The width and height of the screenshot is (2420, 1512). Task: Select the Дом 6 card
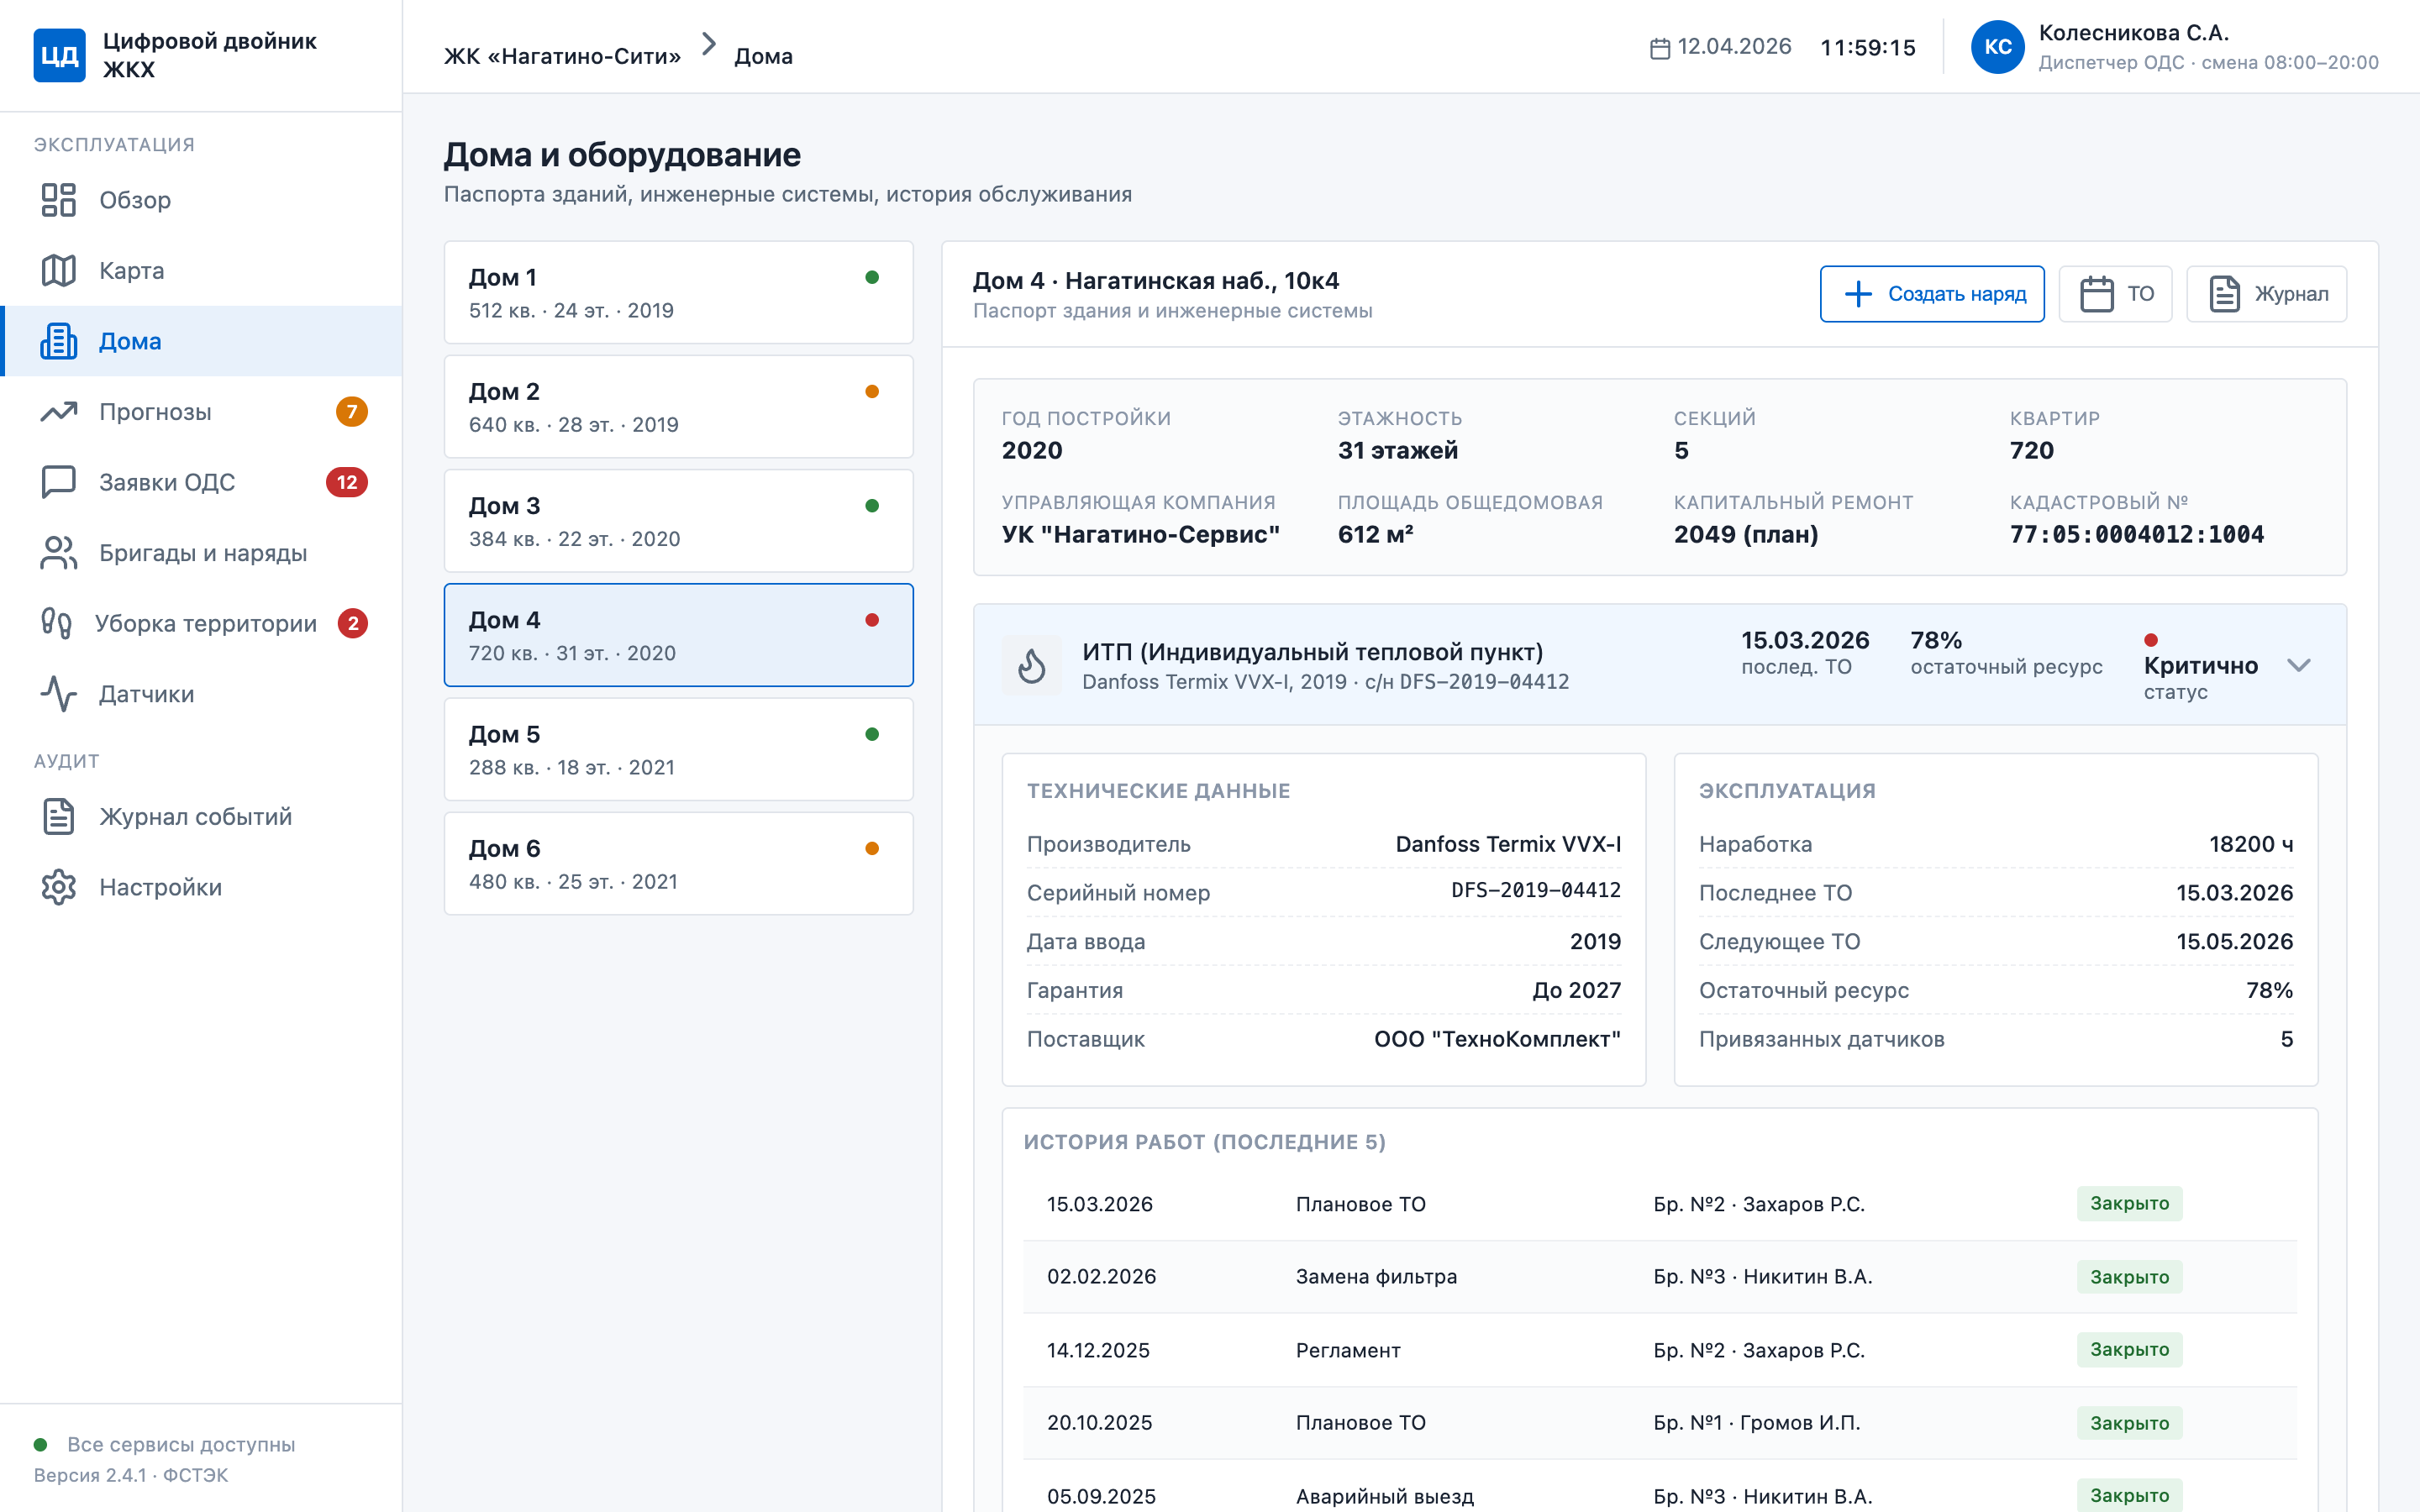(x=678, y=863)
